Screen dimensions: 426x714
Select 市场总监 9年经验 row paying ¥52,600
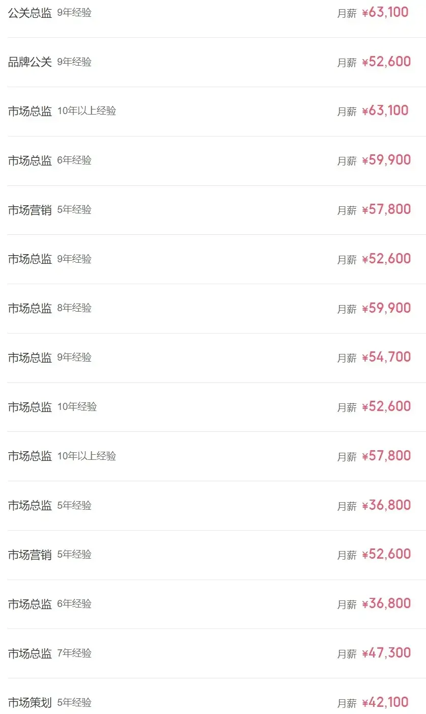pos(30,259)
